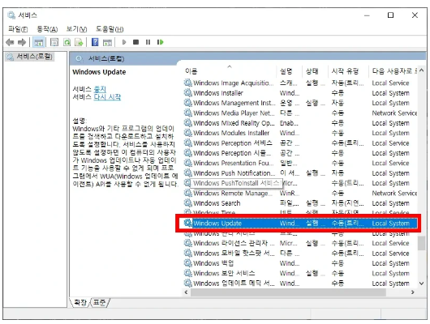Switch to the 확장 tab
The image size is (430, 324).
point(80,302)
